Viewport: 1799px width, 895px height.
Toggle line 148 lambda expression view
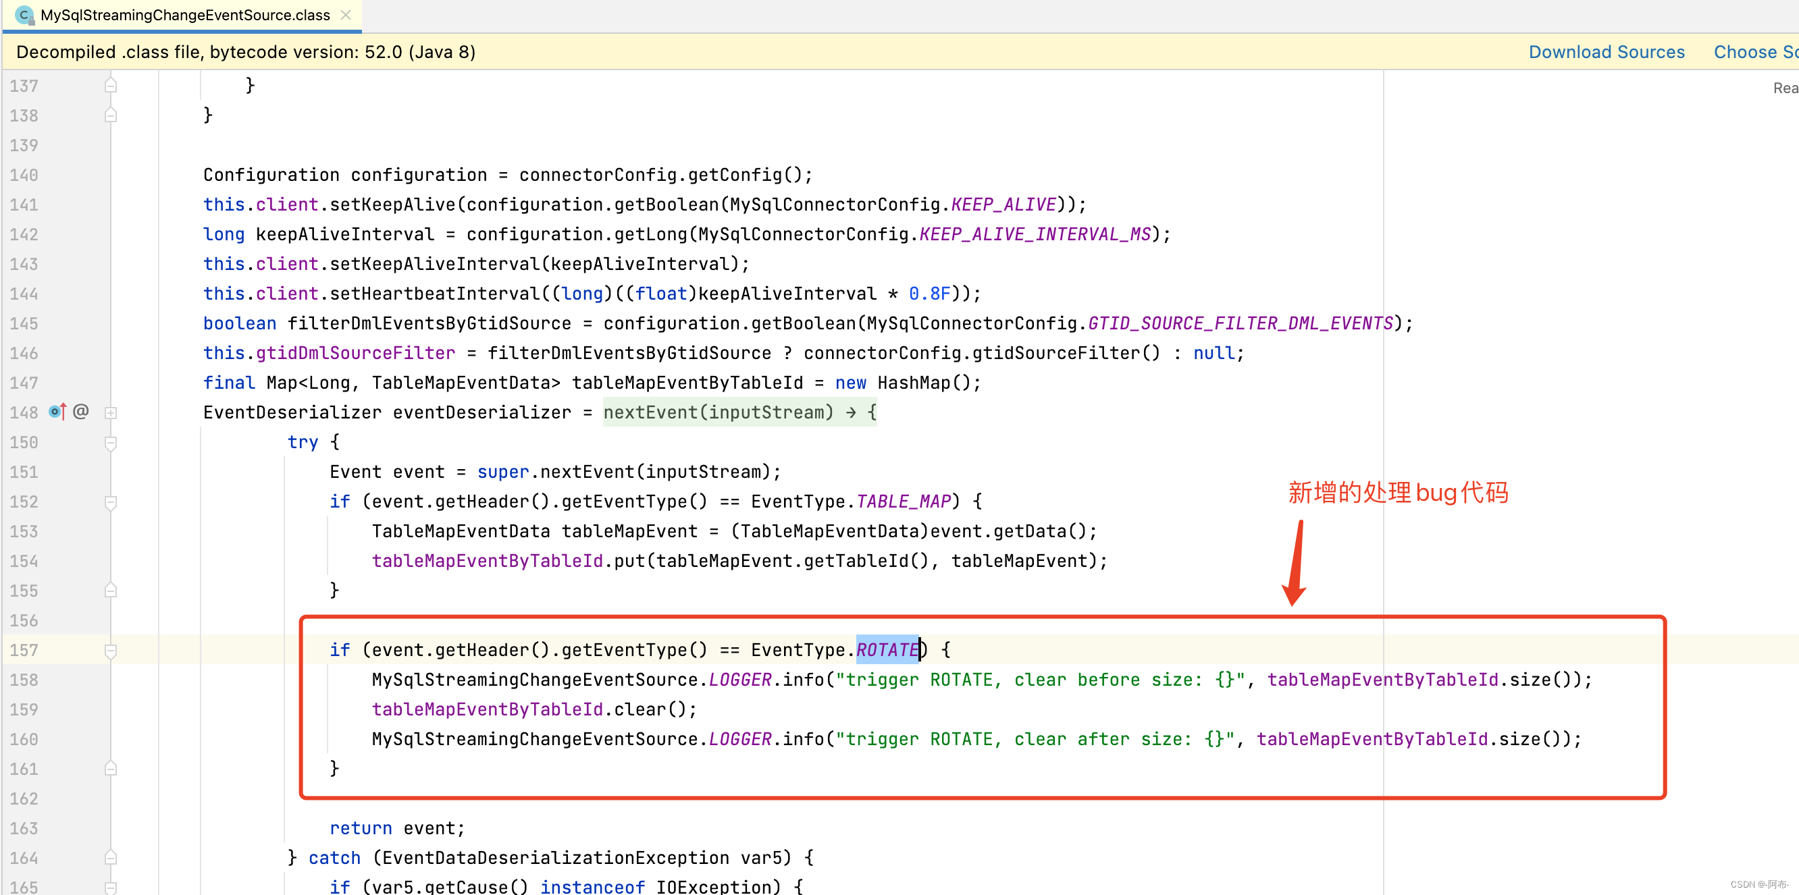point(110,413)
